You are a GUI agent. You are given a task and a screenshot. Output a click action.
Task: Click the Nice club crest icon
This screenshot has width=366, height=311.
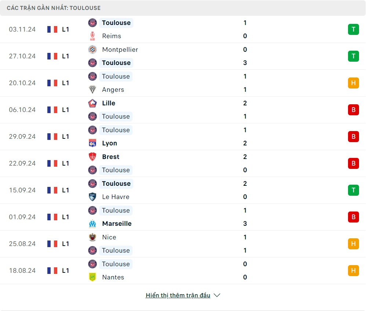point(93,237)
